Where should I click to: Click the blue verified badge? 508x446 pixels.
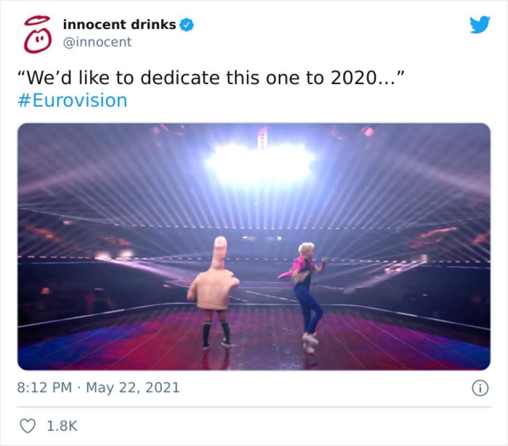187,25
